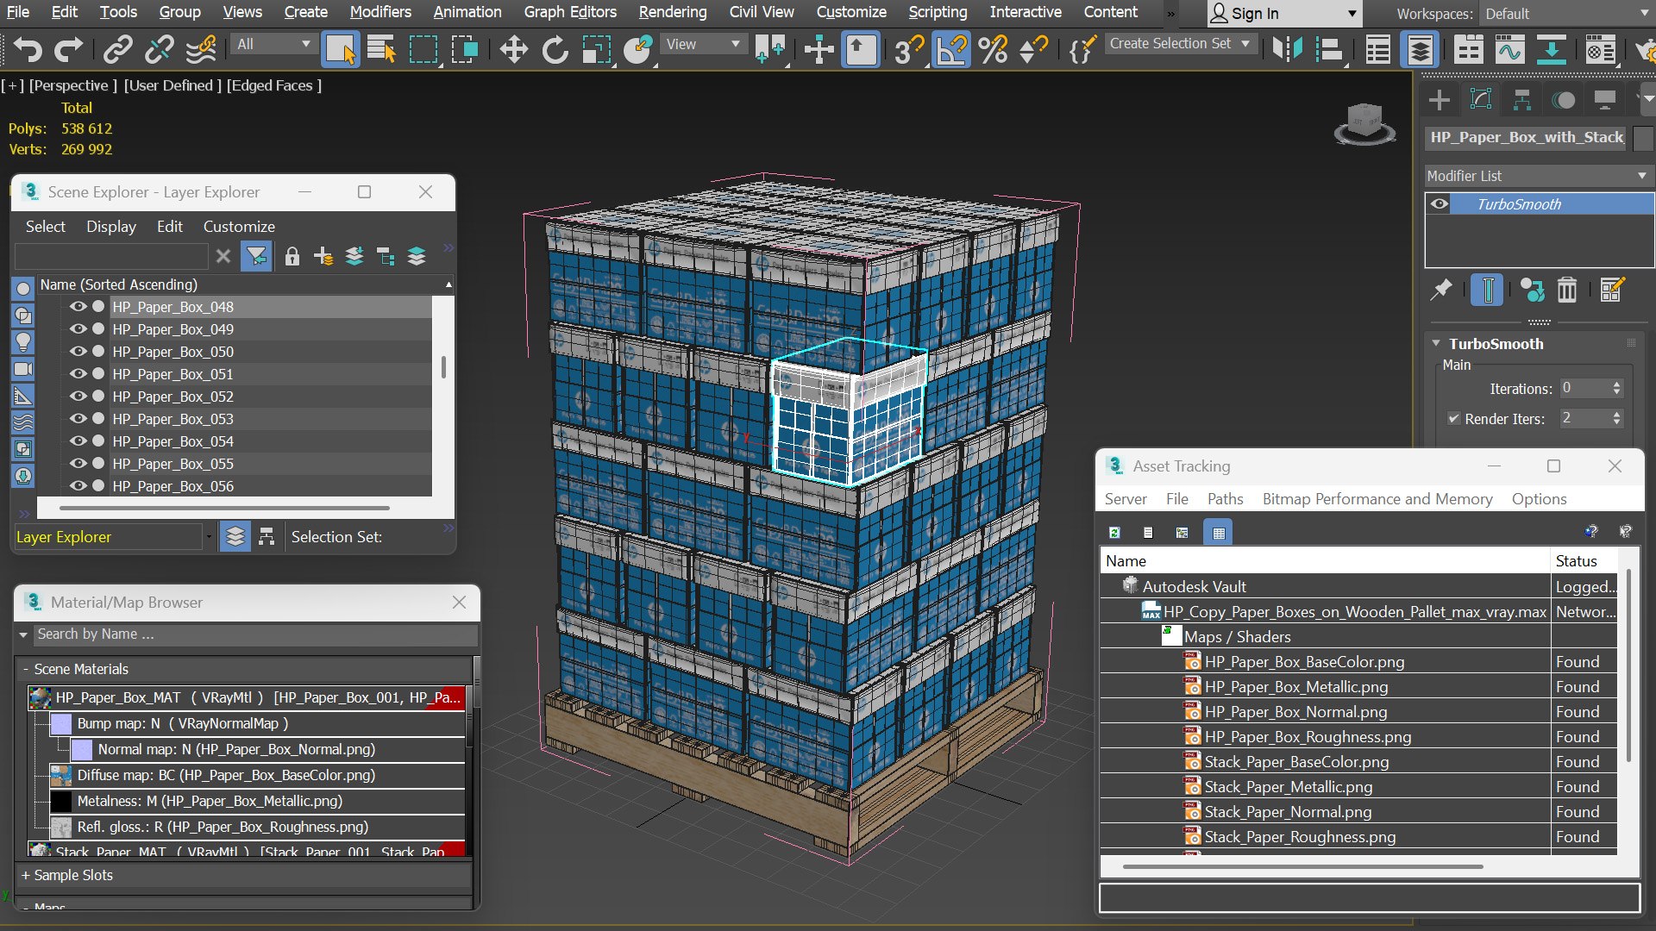Image resolution: width=1656 pixels, height=931 pixels.
Task: Click the lock icon in Scene Explorer
Action: (x=292, y=256)
